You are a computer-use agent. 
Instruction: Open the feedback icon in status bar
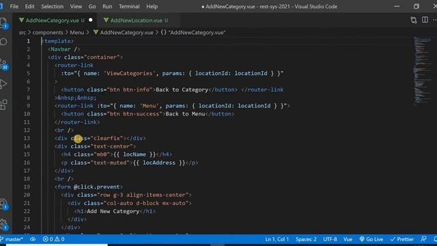[x=423, y=239]
